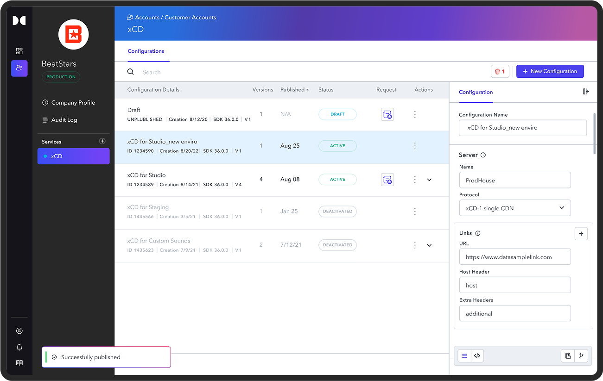Switch to list view in configuration panel
The image size is (603, 381).
pos(464,356)
